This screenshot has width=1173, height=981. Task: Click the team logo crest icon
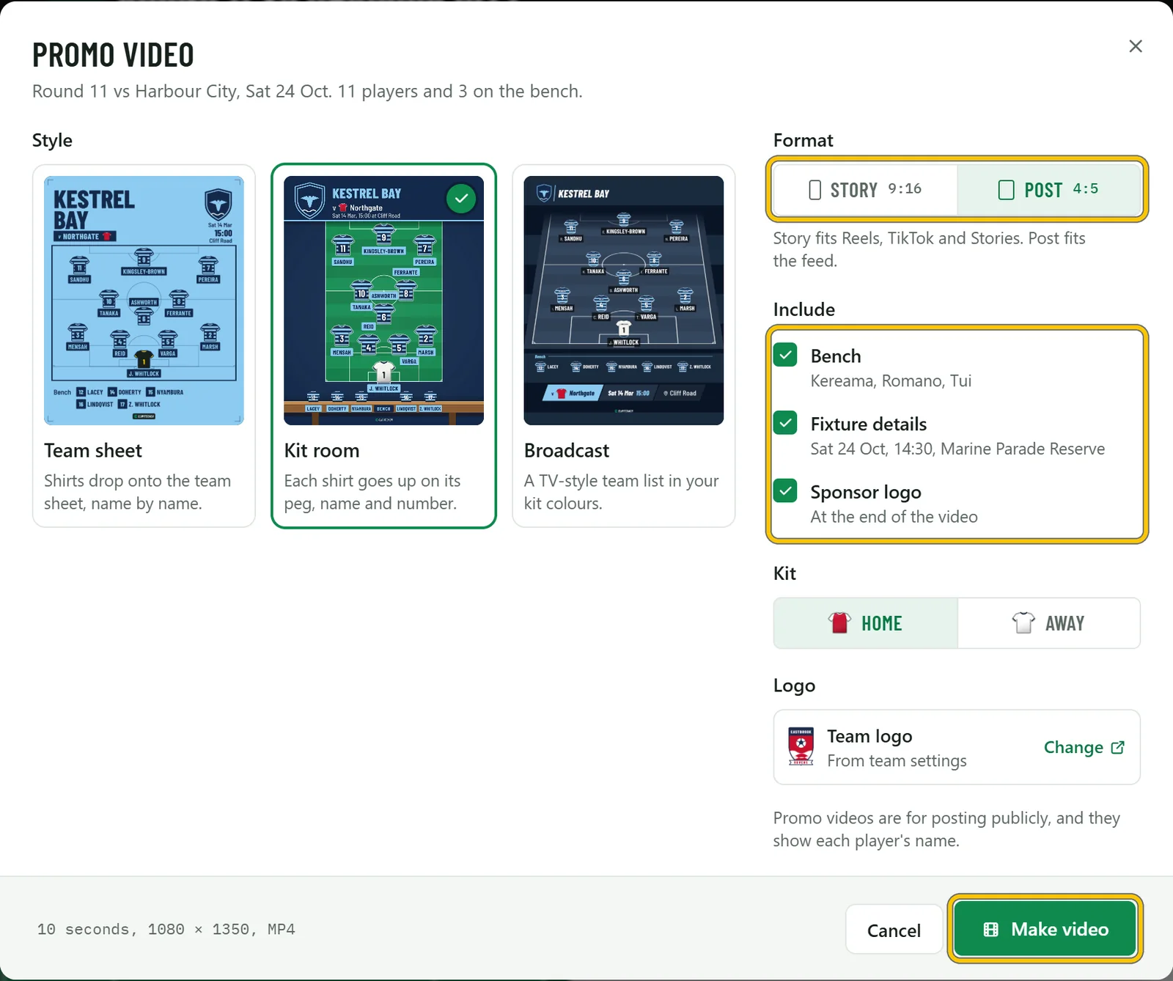801,746
